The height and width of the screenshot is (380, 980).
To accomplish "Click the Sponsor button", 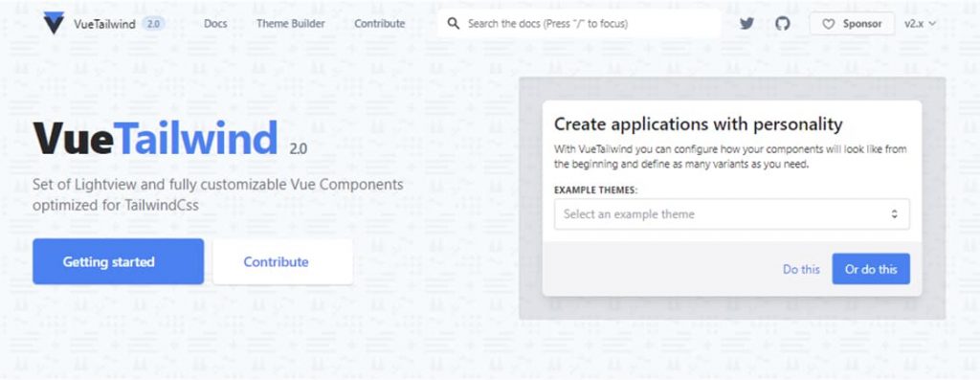I will [852, 24].
